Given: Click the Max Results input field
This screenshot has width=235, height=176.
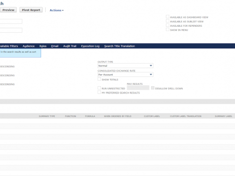Looking at the screenshot, I should coord(138,88).
